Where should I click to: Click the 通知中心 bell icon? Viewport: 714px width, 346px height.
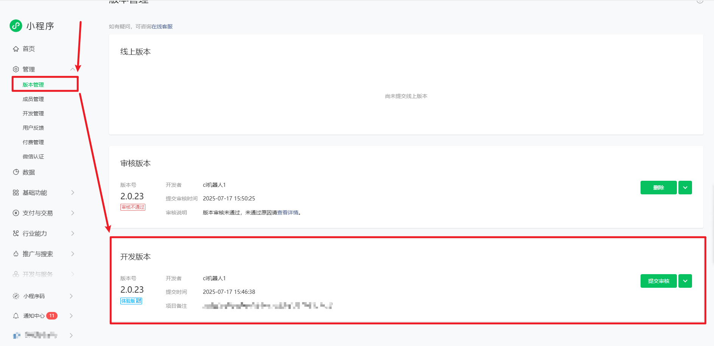[16, 316]
